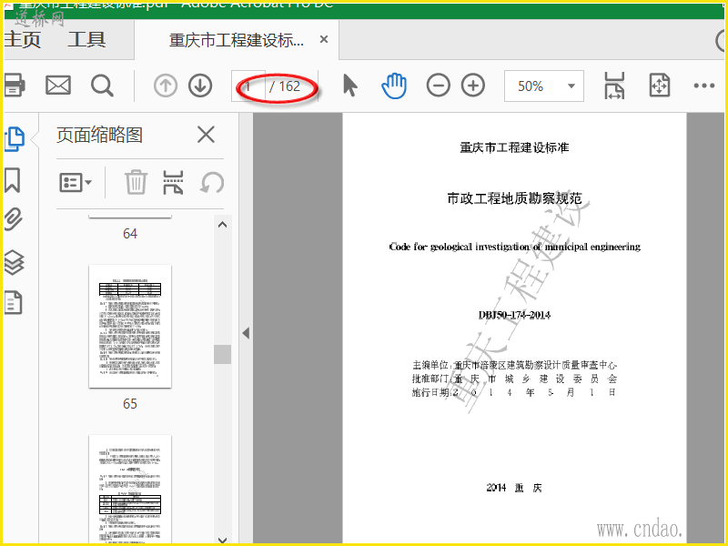
Task: Select the arrow Selection tool
Action: pyautogui.click(x=350, y=86)
